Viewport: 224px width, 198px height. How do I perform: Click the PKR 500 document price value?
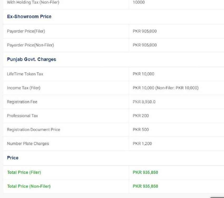point(141,130)
